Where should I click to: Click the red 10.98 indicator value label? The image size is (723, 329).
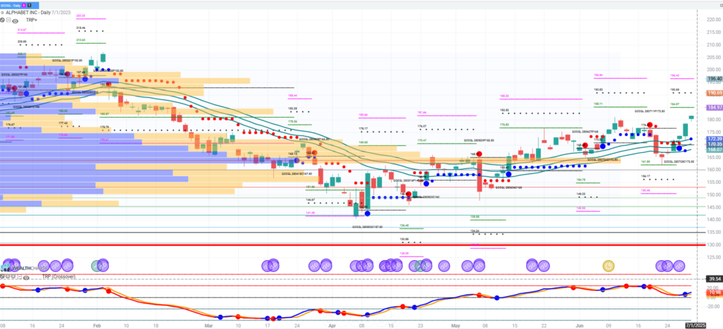715,292
